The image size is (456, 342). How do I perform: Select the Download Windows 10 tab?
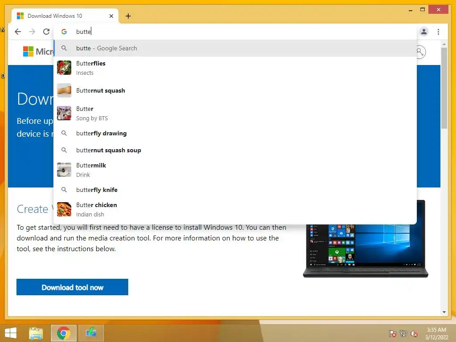point(65,16)
